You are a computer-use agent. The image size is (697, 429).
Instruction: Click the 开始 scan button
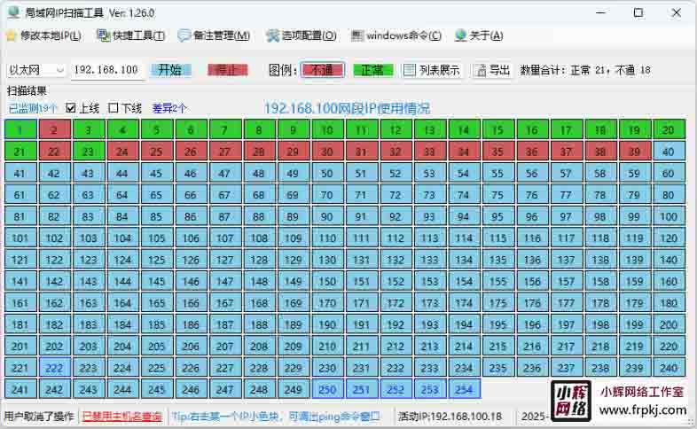coord(170,70)
